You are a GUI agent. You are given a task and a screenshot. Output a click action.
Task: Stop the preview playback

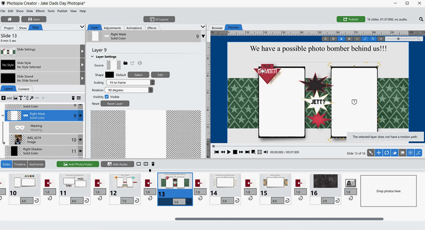[235, 152]
